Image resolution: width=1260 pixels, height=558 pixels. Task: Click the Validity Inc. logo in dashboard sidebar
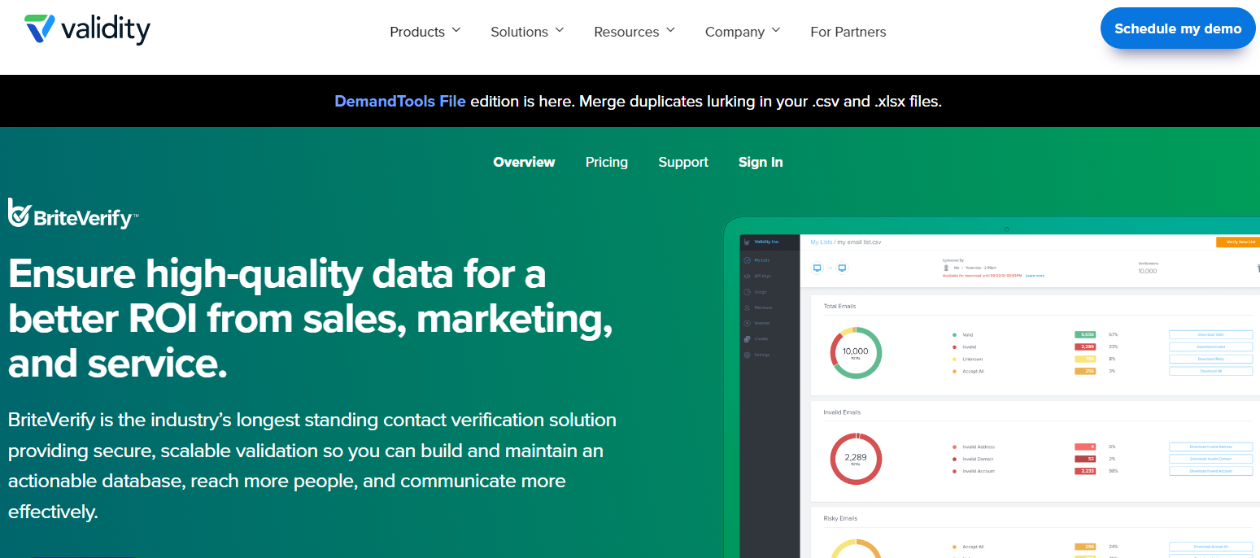click(747, 242)
